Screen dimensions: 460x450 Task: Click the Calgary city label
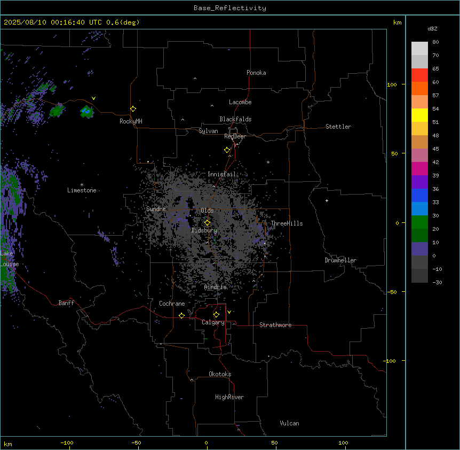point(213,322)
